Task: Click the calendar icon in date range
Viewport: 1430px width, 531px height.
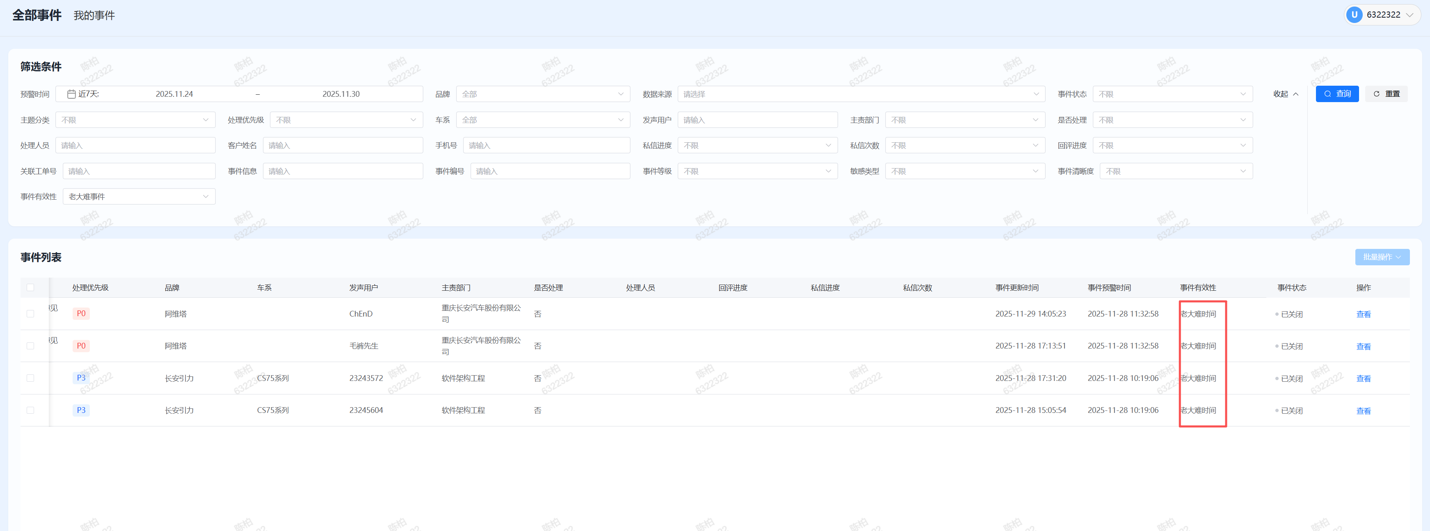Action: [x=71, y=94]
